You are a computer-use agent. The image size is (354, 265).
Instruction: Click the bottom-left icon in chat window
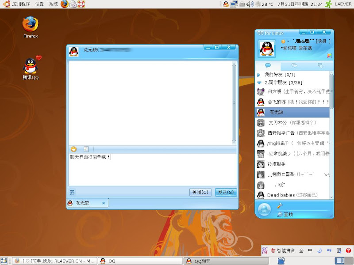click(72, 192)
